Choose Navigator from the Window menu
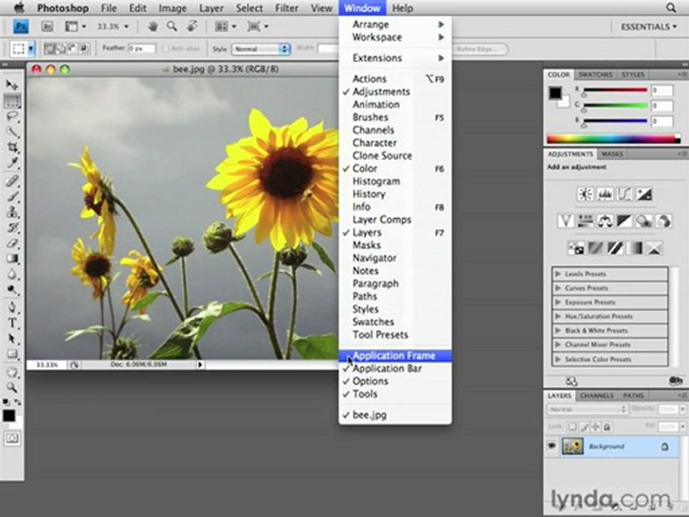Screen dimensions: 689x517 tap(395, 258)
